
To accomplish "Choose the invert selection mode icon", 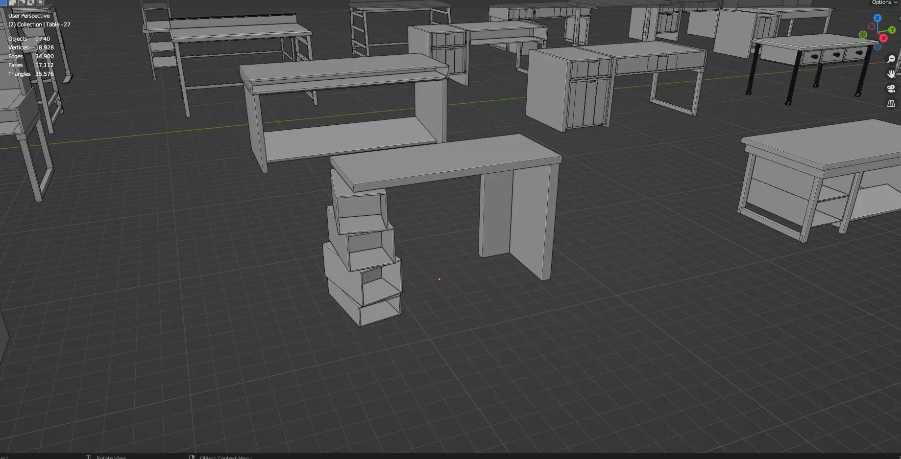I will tap(31, 2).
